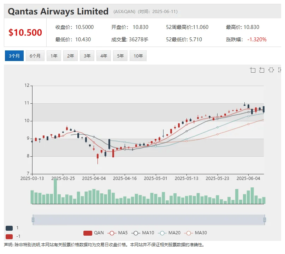Click the y-axis label 11
Screen dimensions: 285x254
pyautogui.click(x=27, y=103)
